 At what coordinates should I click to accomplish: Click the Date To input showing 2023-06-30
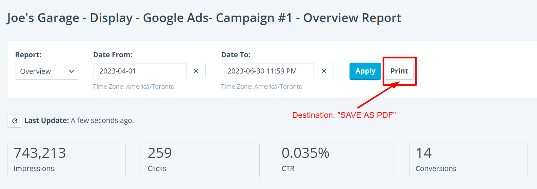click(x=267, y=71)
